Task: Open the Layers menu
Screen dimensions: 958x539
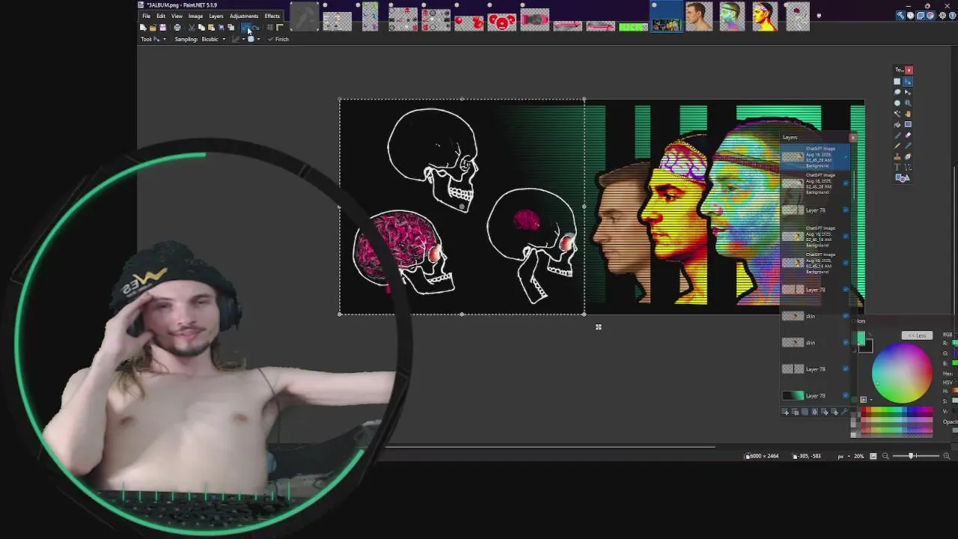Action: point(216,16)
